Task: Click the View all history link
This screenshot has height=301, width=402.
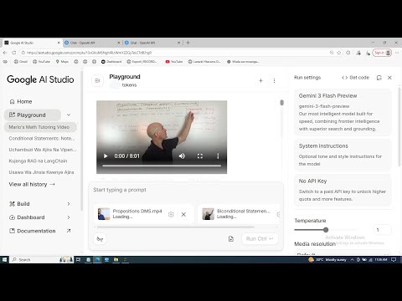Action: 32,184
